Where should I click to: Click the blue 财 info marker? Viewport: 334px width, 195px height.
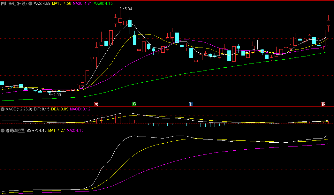click(x=191, y=104)
